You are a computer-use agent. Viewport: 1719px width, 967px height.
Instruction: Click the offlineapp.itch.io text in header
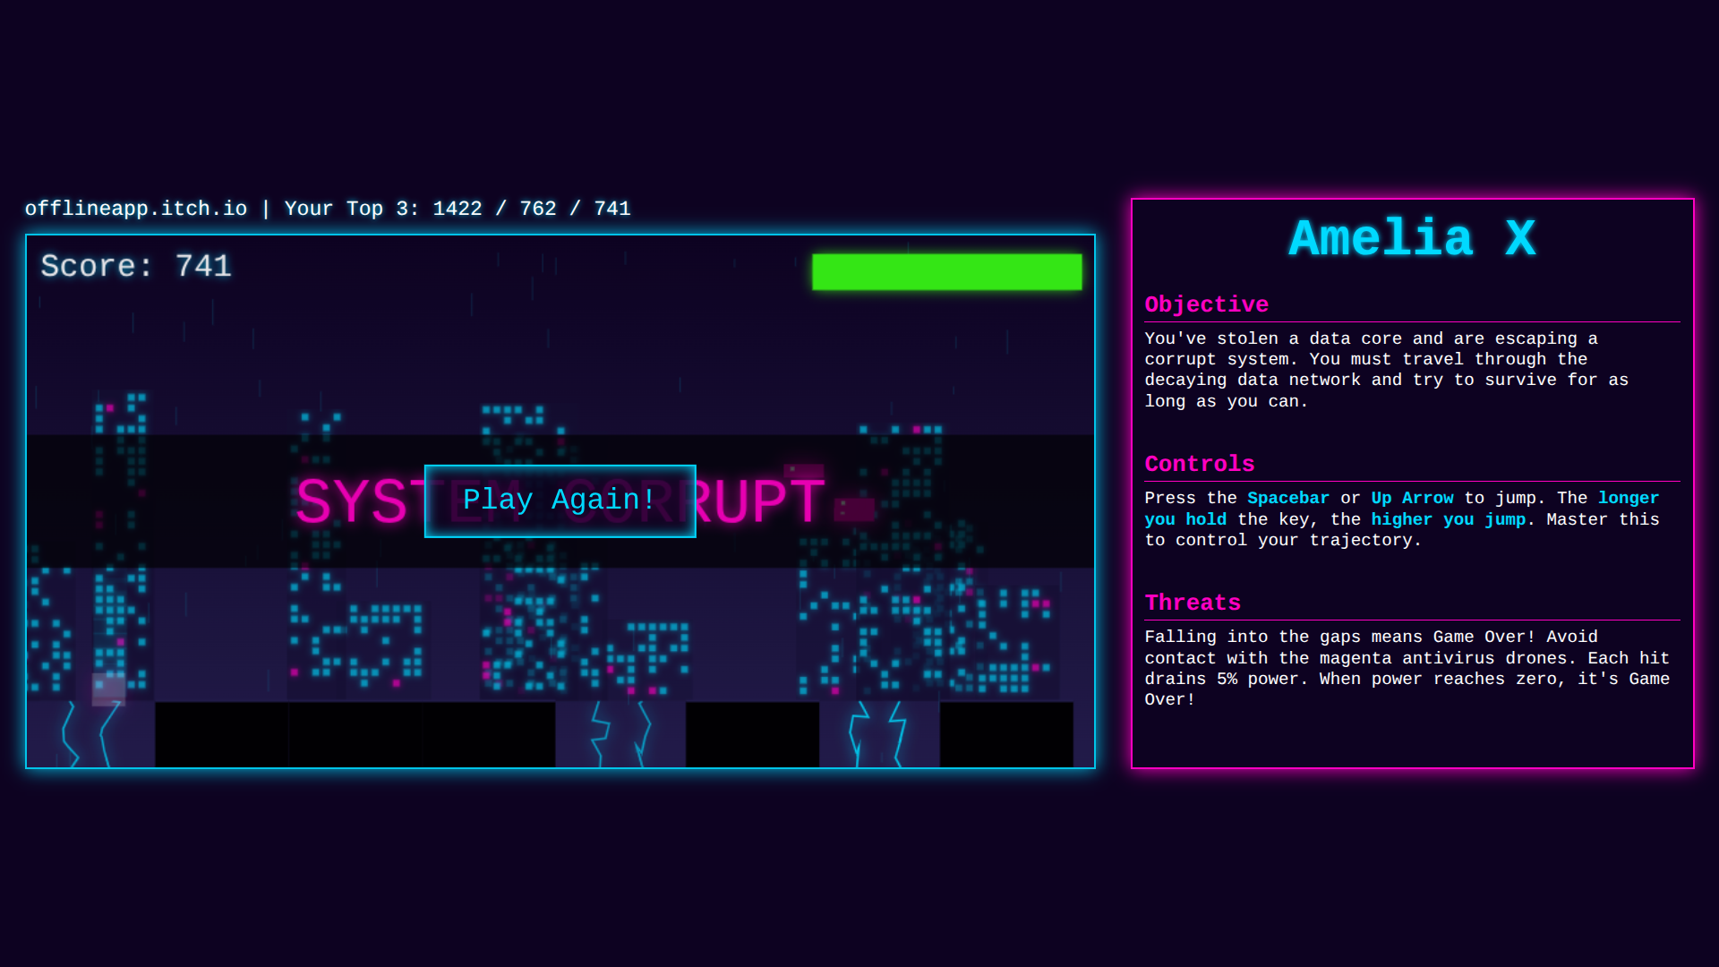click(135, 209)
